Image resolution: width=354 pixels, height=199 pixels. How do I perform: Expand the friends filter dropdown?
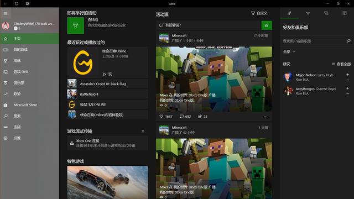click(289, 51)
